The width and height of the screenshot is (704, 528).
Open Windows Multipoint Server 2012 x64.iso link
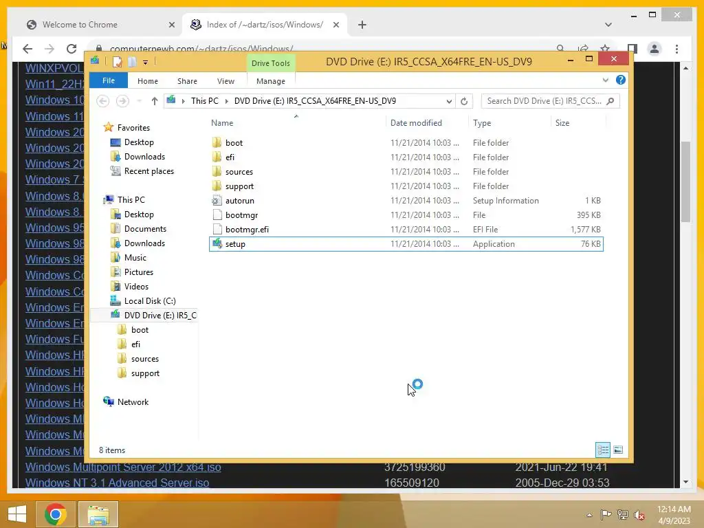123,467
